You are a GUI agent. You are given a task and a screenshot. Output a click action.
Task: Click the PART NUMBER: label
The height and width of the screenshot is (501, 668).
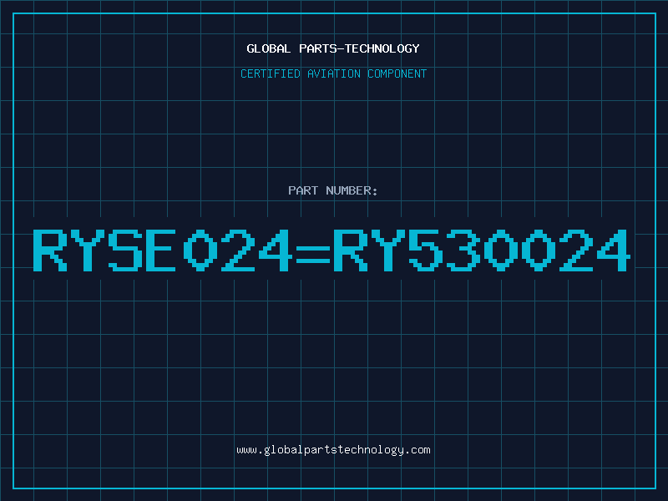point(333,190)
